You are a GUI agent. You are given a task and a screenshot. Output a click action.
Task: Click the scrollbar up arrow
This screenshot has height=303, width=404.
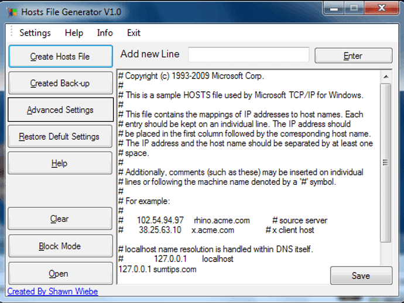(x=386, y=77)
